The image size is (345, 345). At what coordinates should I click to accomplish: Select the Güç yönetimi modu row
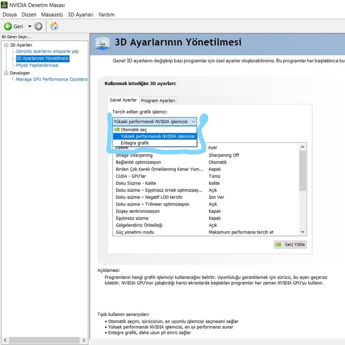point(206,232)
